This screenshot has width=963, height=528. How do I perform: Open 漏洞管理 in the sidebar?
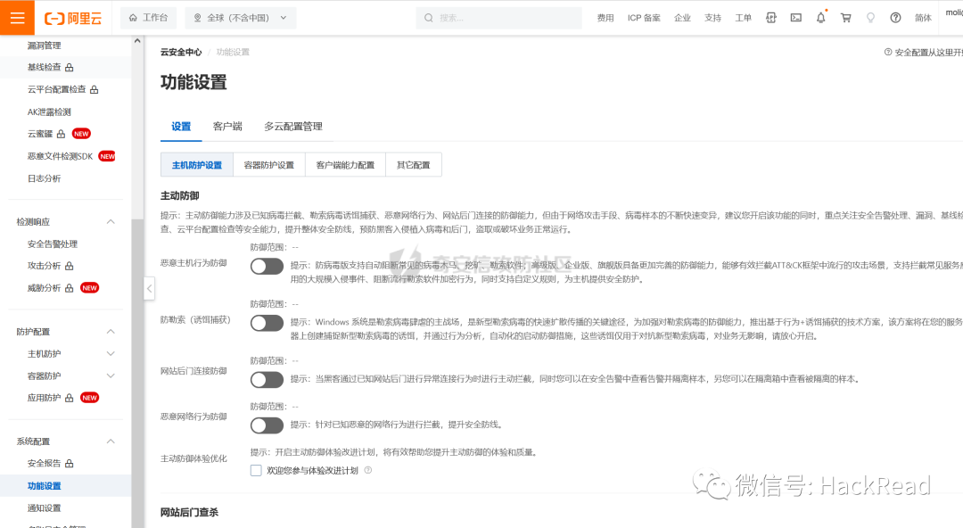click(x=45, y=45)
